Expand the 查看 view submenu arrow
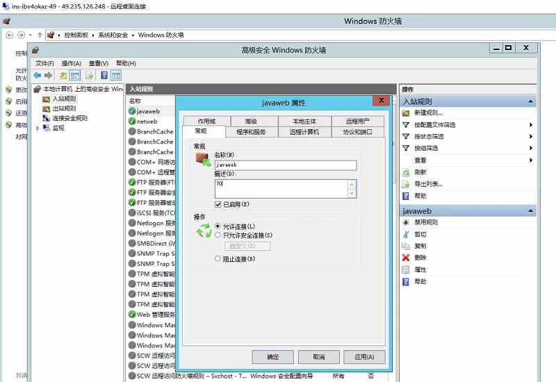The width and height of the screenshot is (556, 382). (531, 160)
